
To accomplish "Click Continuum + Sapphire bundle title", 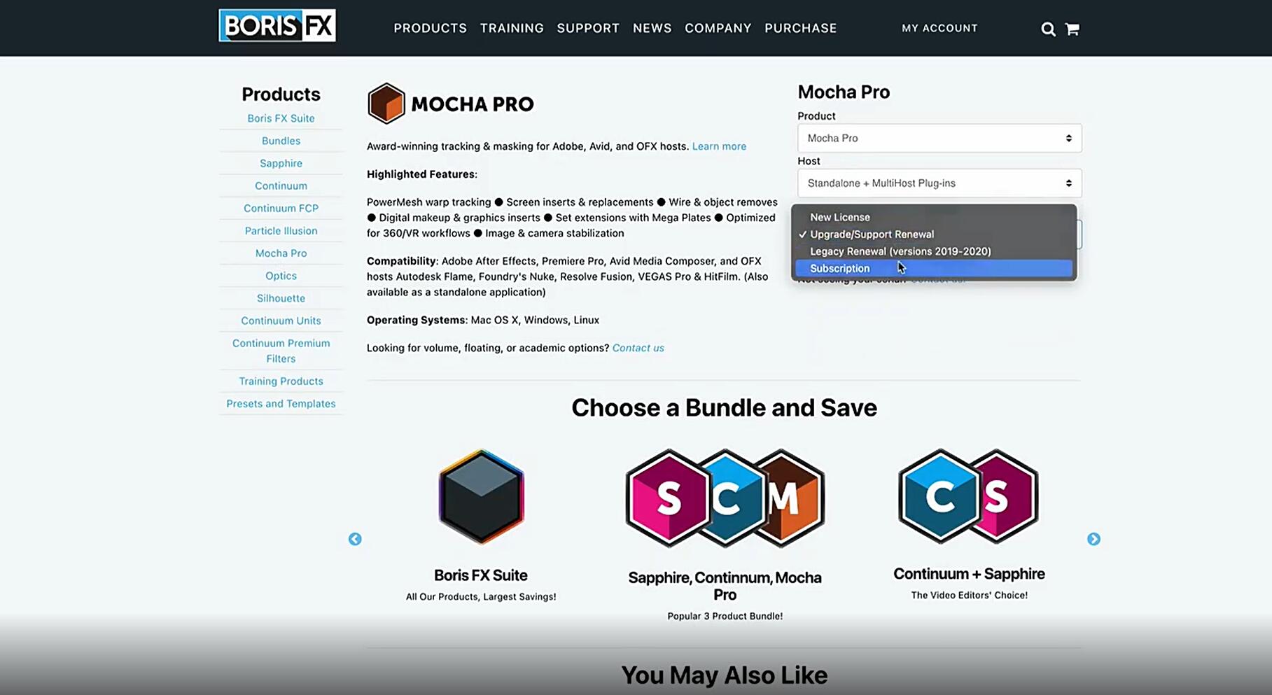I will [969, 574].
